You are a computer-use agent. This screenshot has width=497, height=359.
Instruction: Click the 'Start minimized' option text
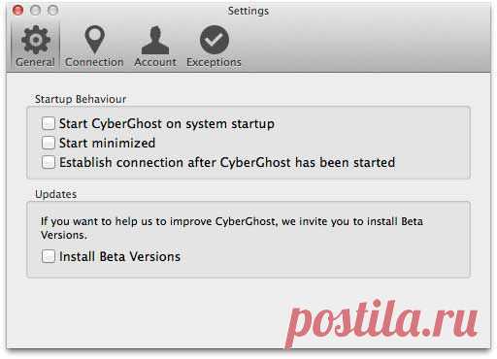[x=107, y=143]
